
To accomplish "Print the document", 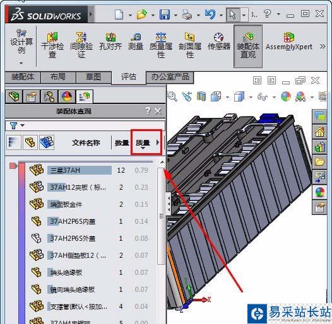I will (x=187, y=14).
